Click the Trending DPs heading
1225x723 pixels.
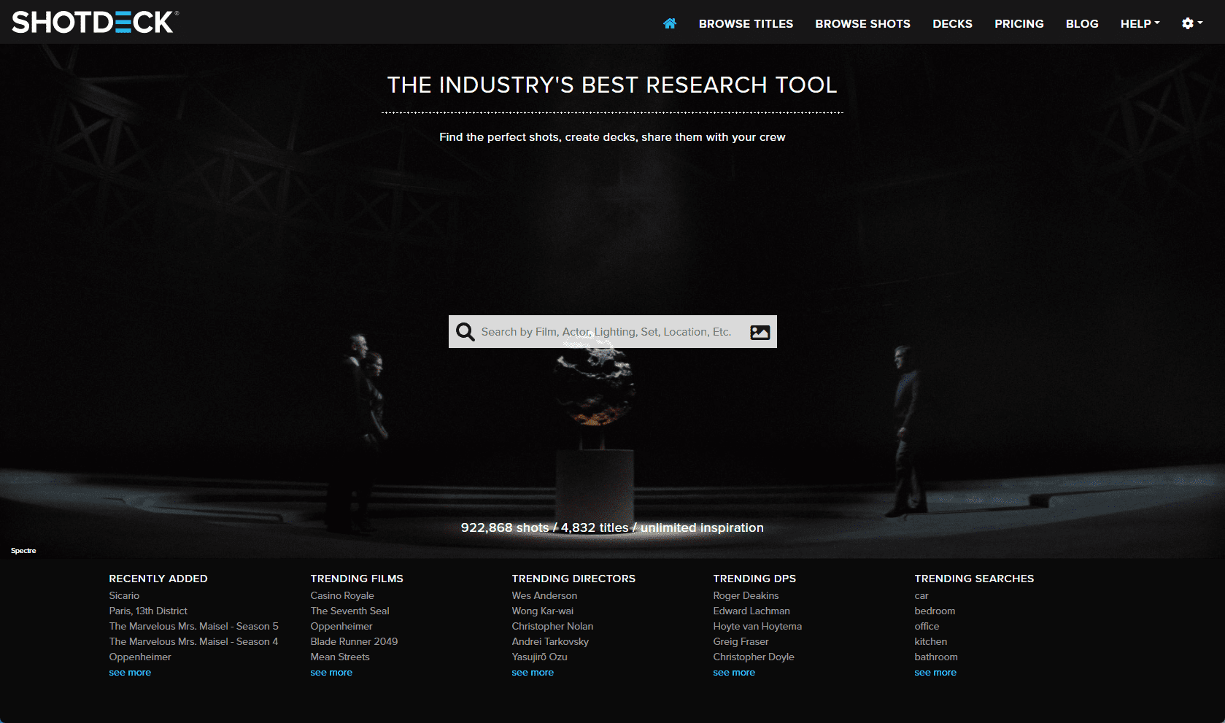click(x=754, y=579)
